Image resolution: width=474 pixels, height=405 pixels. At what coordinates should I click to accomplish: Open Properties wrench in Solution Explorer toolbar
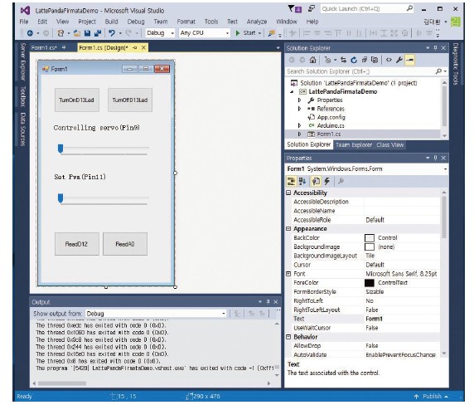[x=399, y=60]
